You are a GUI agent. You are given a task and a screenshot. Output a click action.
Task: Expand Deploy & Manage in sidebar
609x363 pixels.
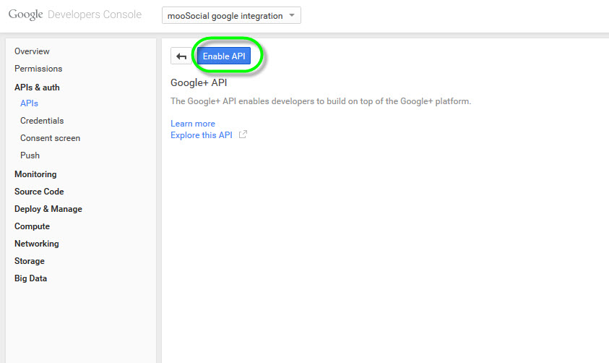click(48, 209)
